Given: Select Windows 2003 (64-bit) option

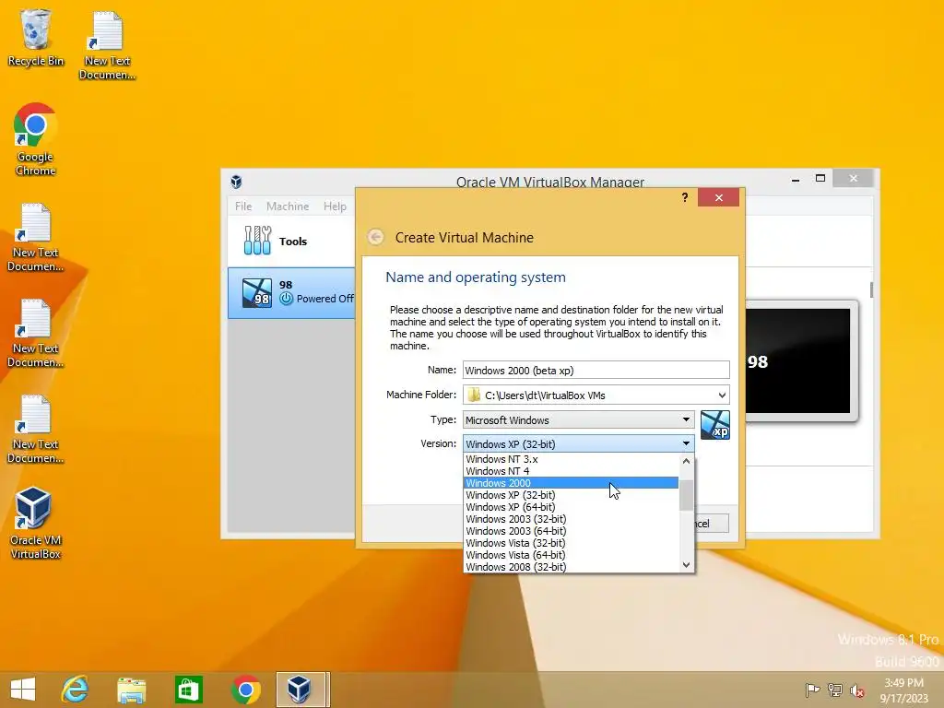Looking at the screenshot, I should (571, 531).
